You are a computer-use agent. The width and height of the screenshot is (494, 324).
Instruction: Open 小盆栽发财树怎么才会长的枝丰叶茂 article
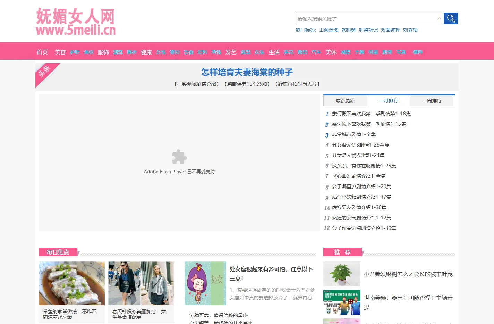[x=408, y=274]
